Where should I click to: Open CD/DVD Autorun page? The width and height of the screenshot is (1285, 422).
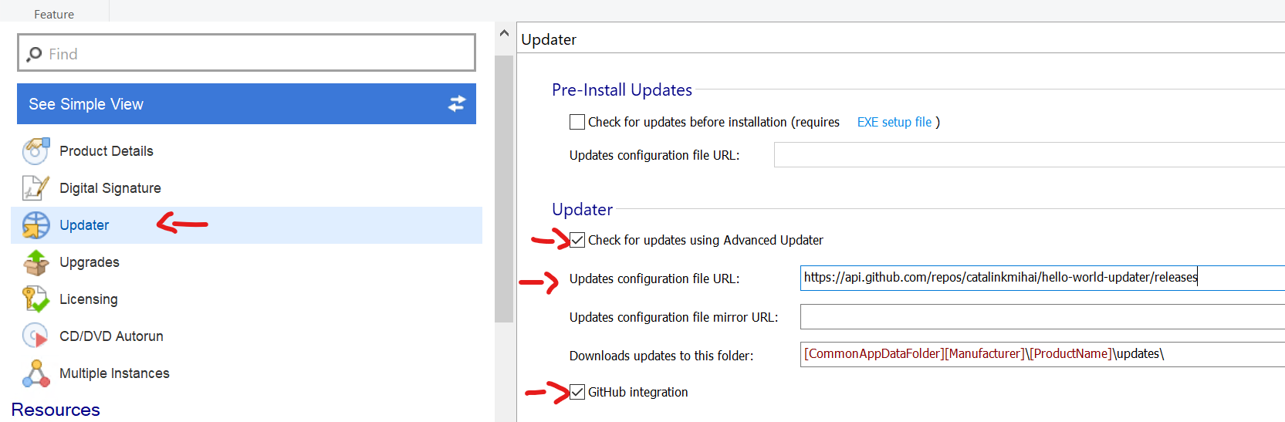pyautogui.click(x=111, y=336)
